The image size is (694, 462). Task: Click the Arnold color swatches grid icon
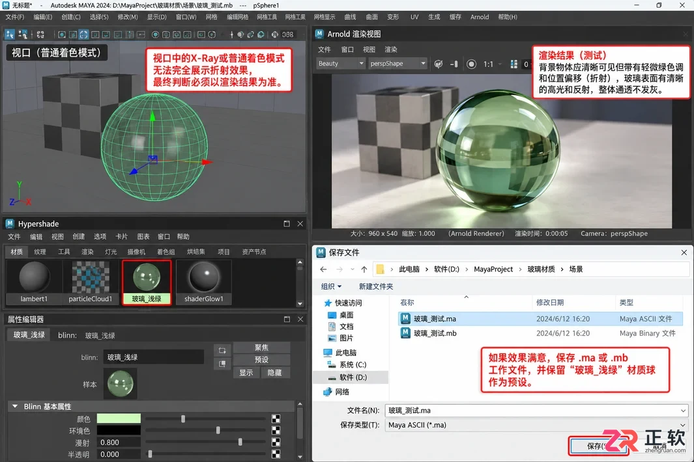pos(514,64)
